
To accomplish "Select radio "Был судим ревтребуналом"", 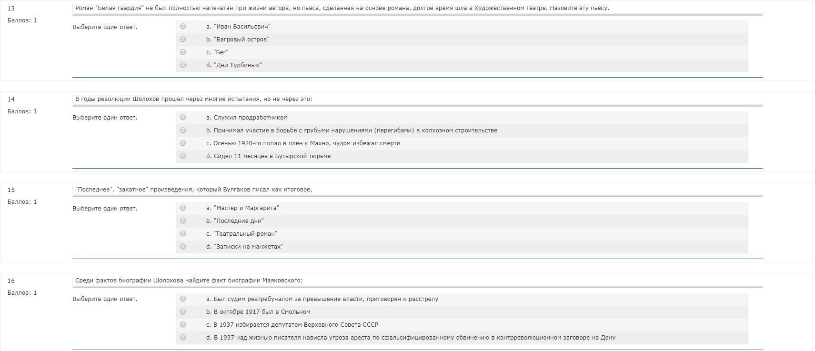I will pyautogui.click(x=183, y=299).
